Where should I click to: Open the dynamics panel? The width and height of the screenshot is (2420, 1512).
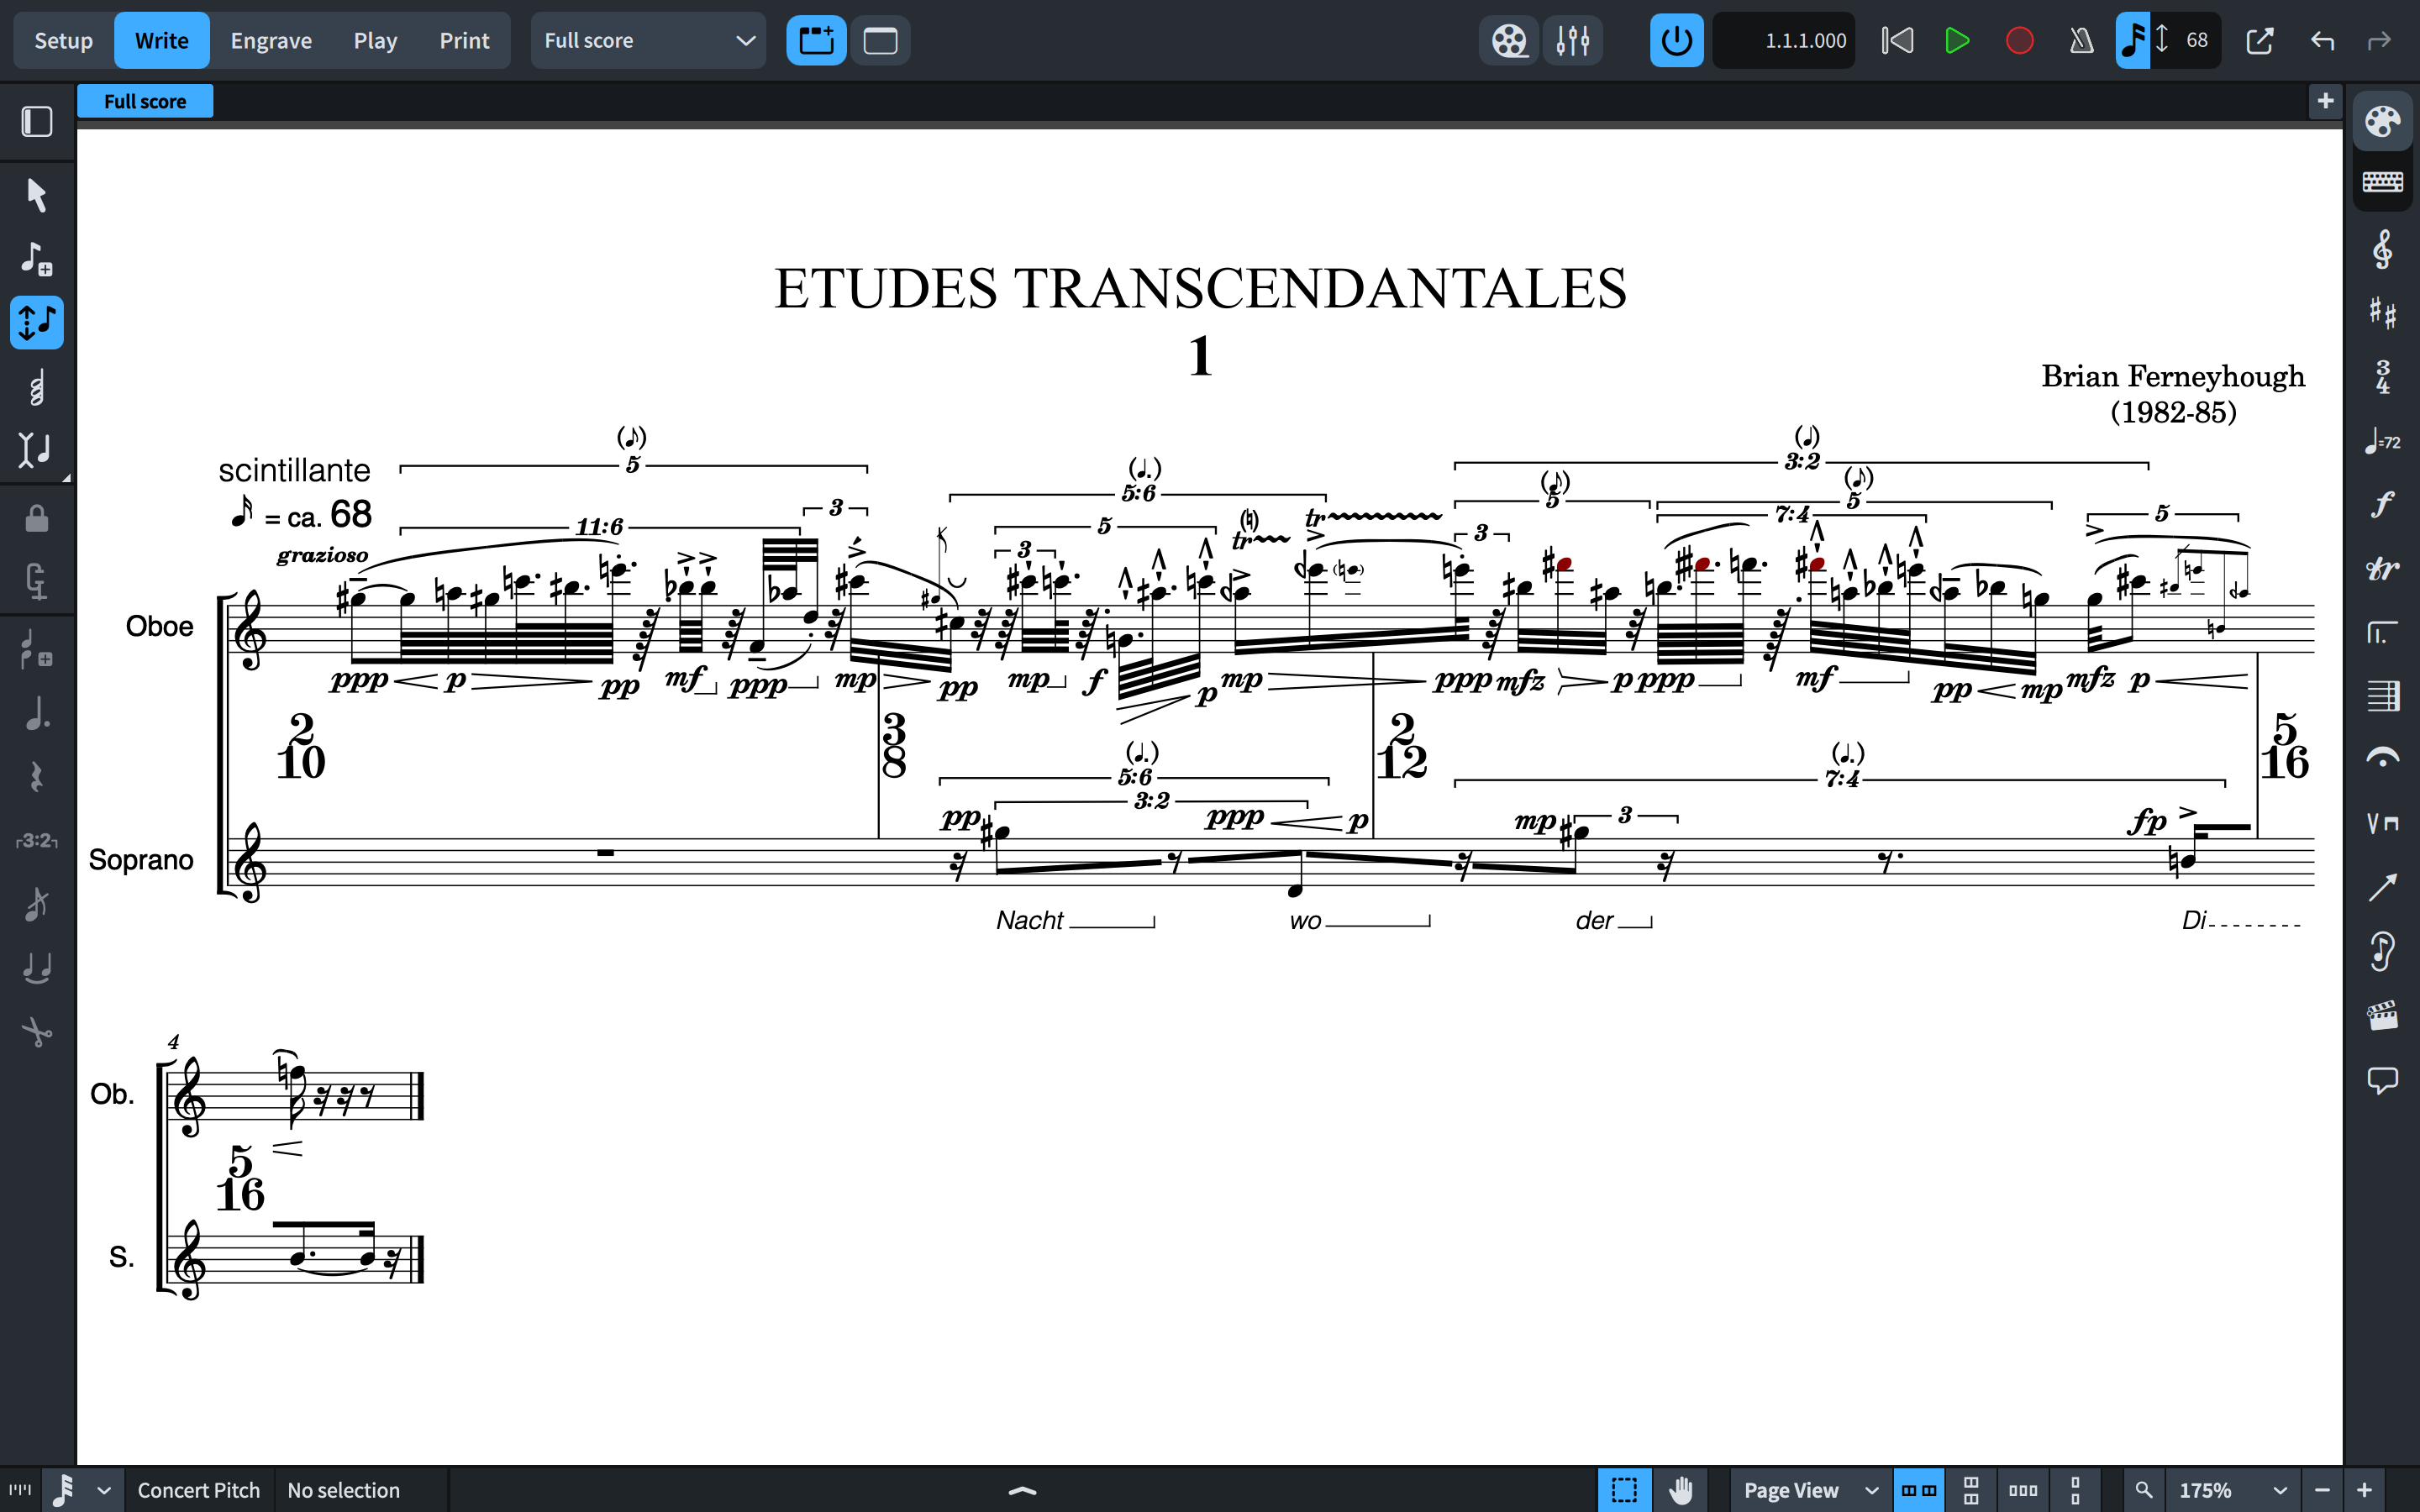coord(2383,505)
